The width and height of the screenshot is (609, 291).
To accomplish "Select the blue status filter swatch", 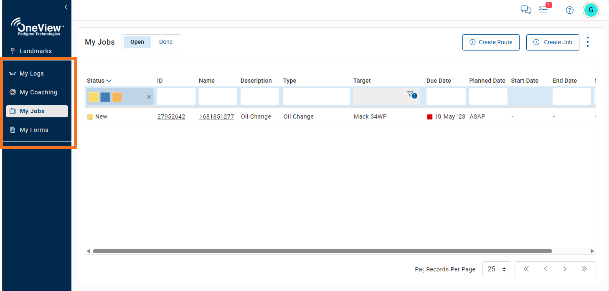I will [105, 97].
